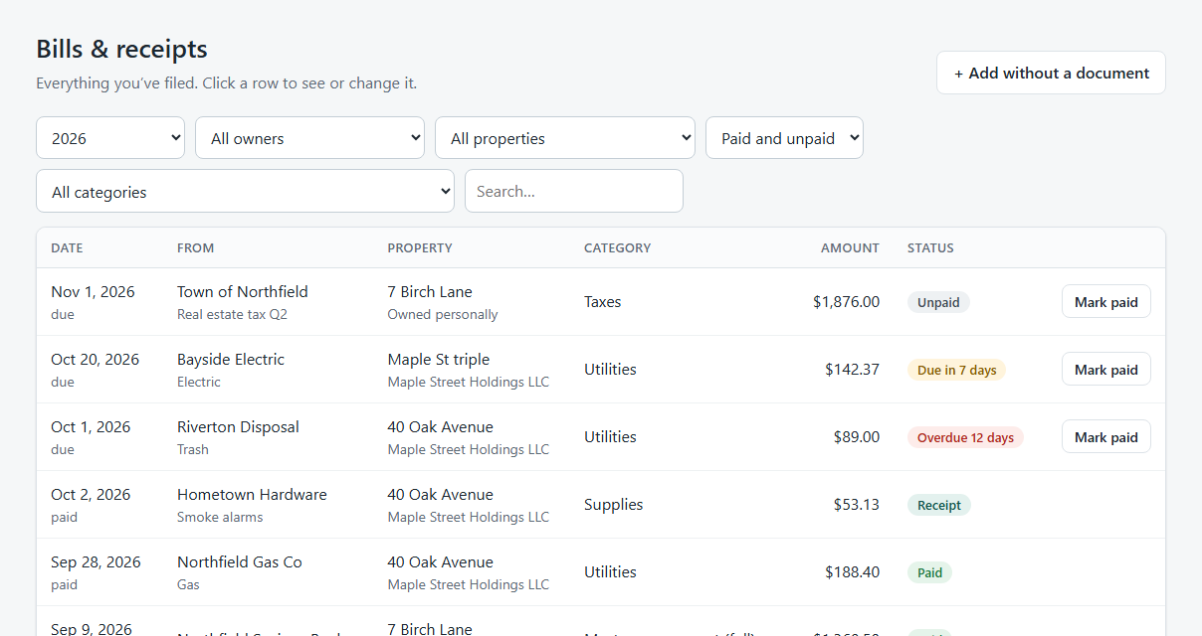
Task: Mark Riverton Disposal bill paid
Action: click(x=1106, y=437)
